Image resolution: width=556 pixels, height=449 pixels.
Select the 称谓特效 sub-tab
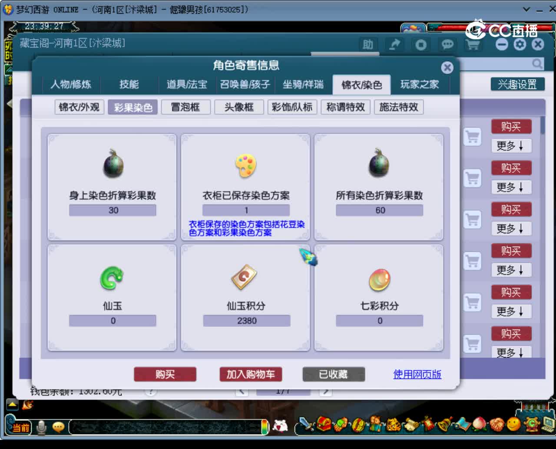click(345, 107)
